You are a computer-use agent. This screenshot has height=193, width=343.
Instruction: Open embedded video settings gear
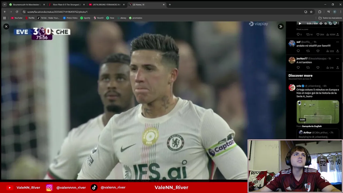pyautogui.click(x=326, y=24)
